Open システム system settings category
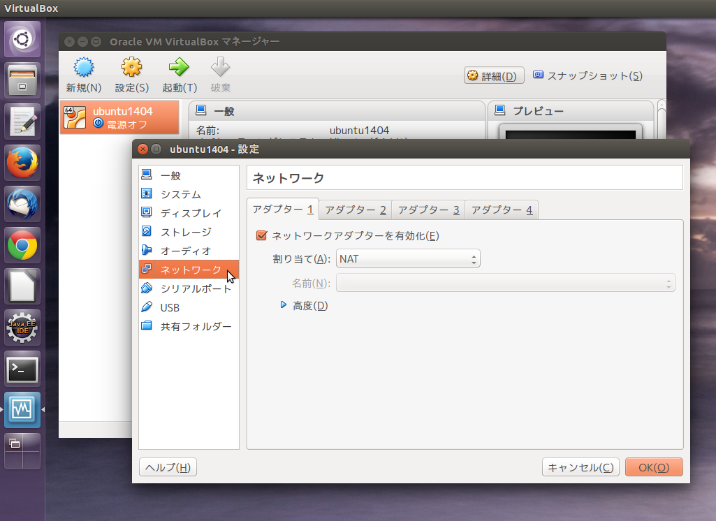Screen dimensions: 716x521 pos(189,194)
